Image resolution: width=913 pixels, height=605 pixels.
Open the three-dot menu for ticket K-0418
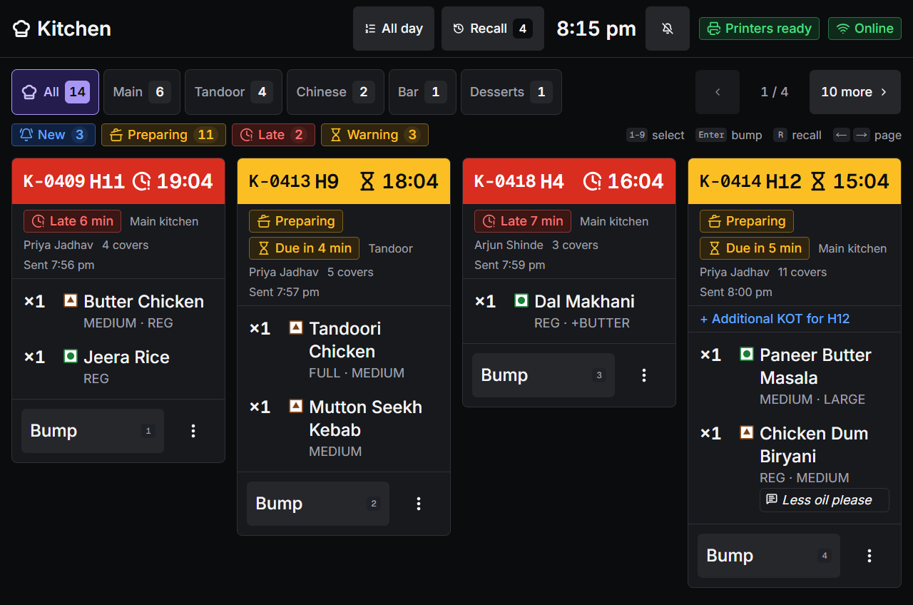tap(643, 375)
